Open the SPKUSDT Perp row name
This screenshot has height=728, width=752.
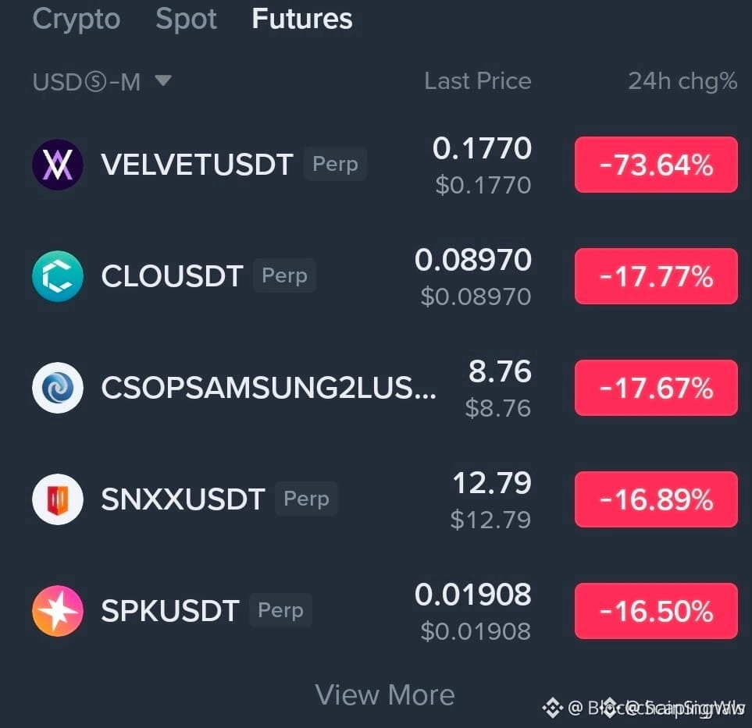point(169,611)
